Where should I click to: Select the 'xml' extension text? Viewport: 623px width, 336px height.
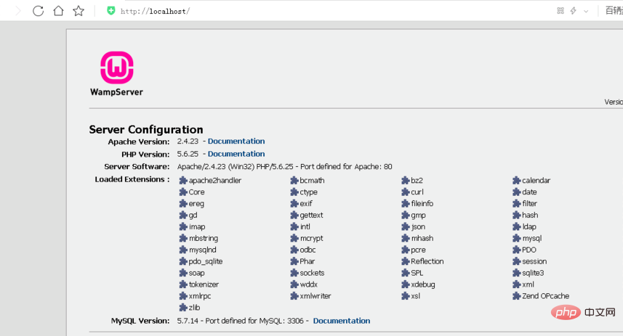(x=528, y=284)
